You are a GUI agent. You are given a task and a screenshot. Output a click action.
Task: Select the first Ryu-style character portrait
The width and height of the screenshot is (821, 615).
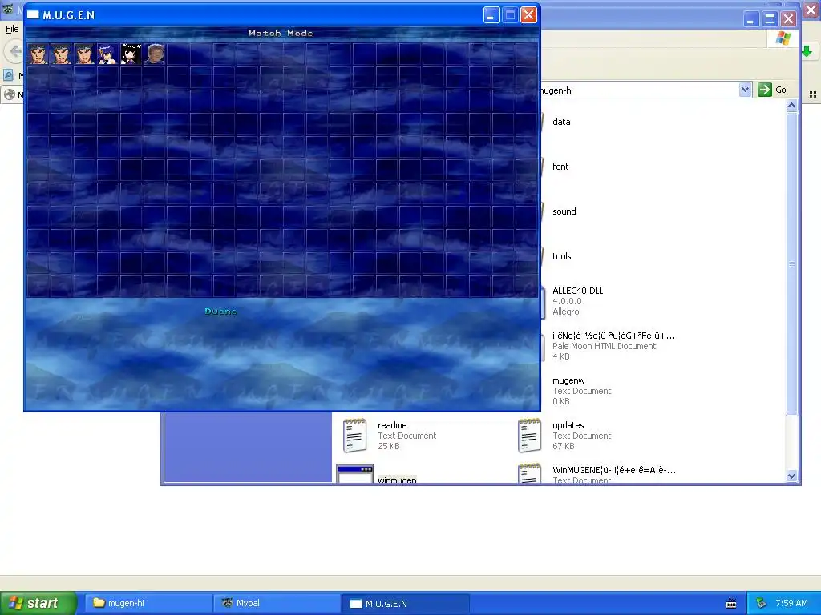click(x=38, y=54)
